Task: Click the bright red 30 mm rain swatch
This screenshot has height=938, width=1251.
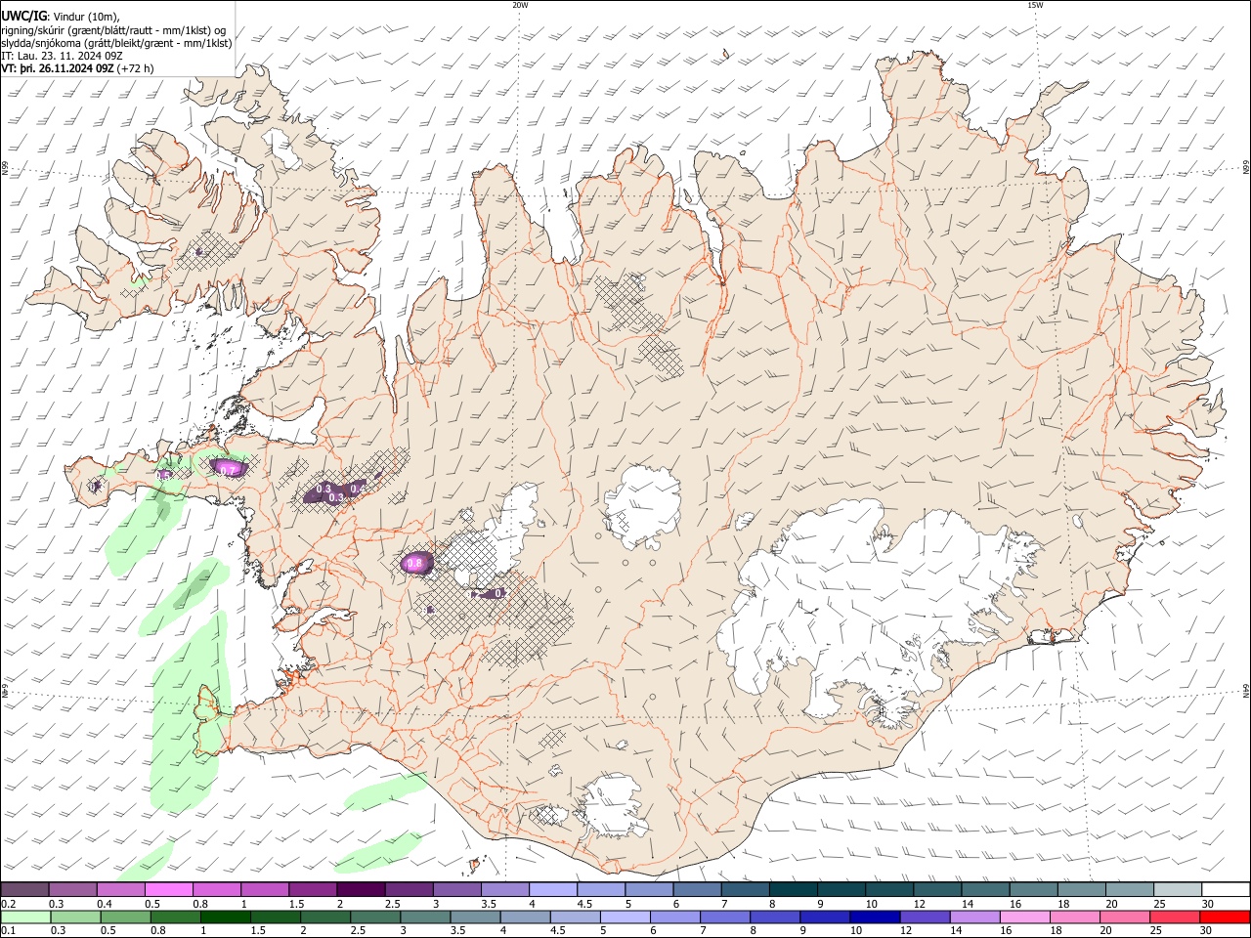Action: pos(1225,917)
